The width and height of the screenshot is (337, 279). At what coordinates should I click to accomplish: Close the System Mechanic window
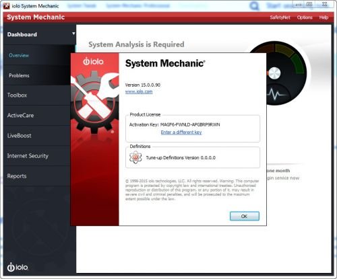tap(324, 4)
